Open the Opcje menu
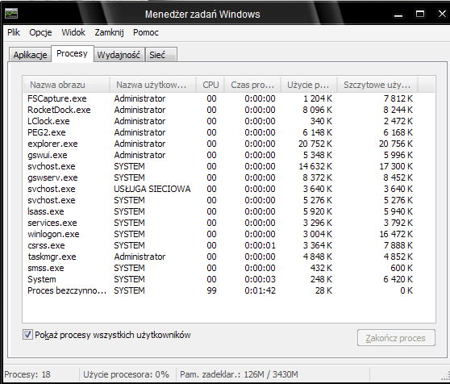Viewport: 450px width, 384px height. 40,32
